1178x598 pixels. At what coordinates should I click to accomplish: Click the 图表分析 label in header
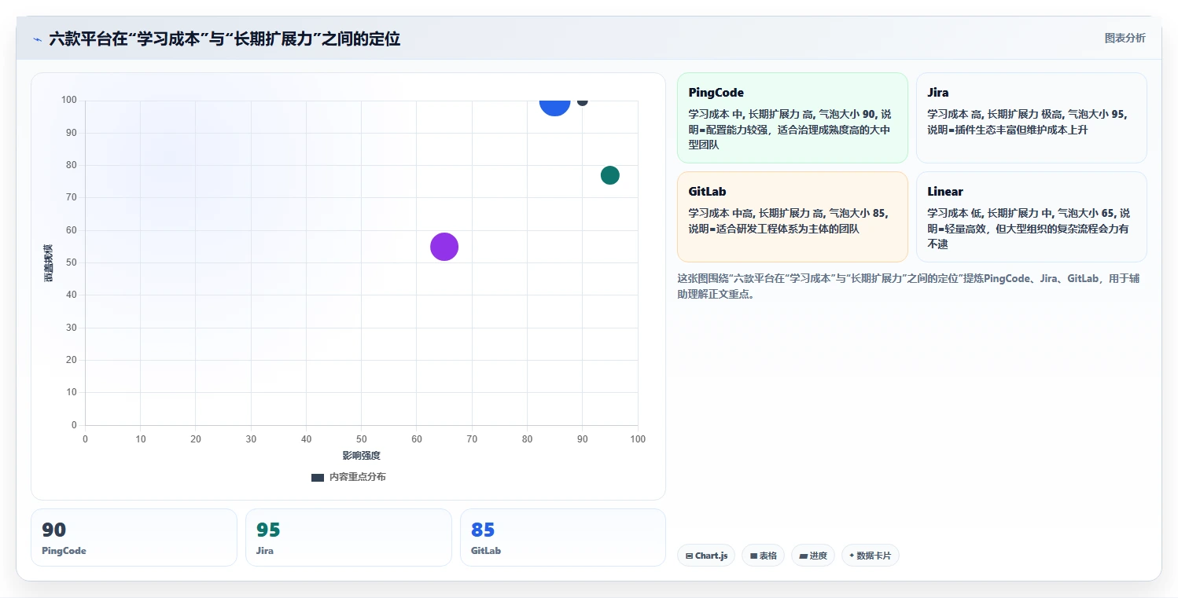click(1125, 38)
